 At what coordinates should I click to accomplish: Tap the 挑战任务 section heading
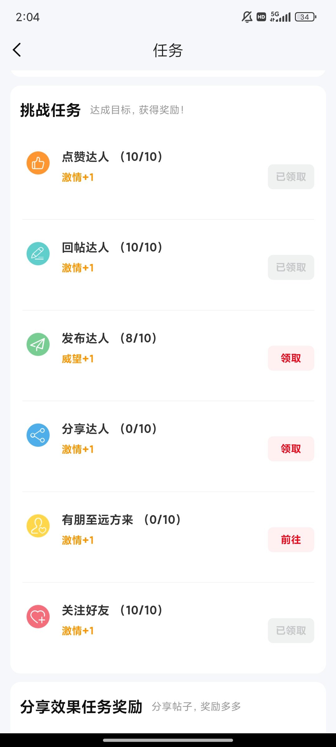tap(50, 110)
